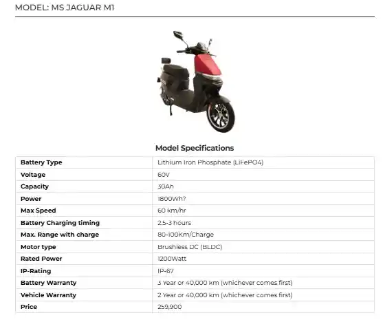Screen dimensions: 383x322
Task: Click the Max Speed label
Action: (x=39, y=211)
